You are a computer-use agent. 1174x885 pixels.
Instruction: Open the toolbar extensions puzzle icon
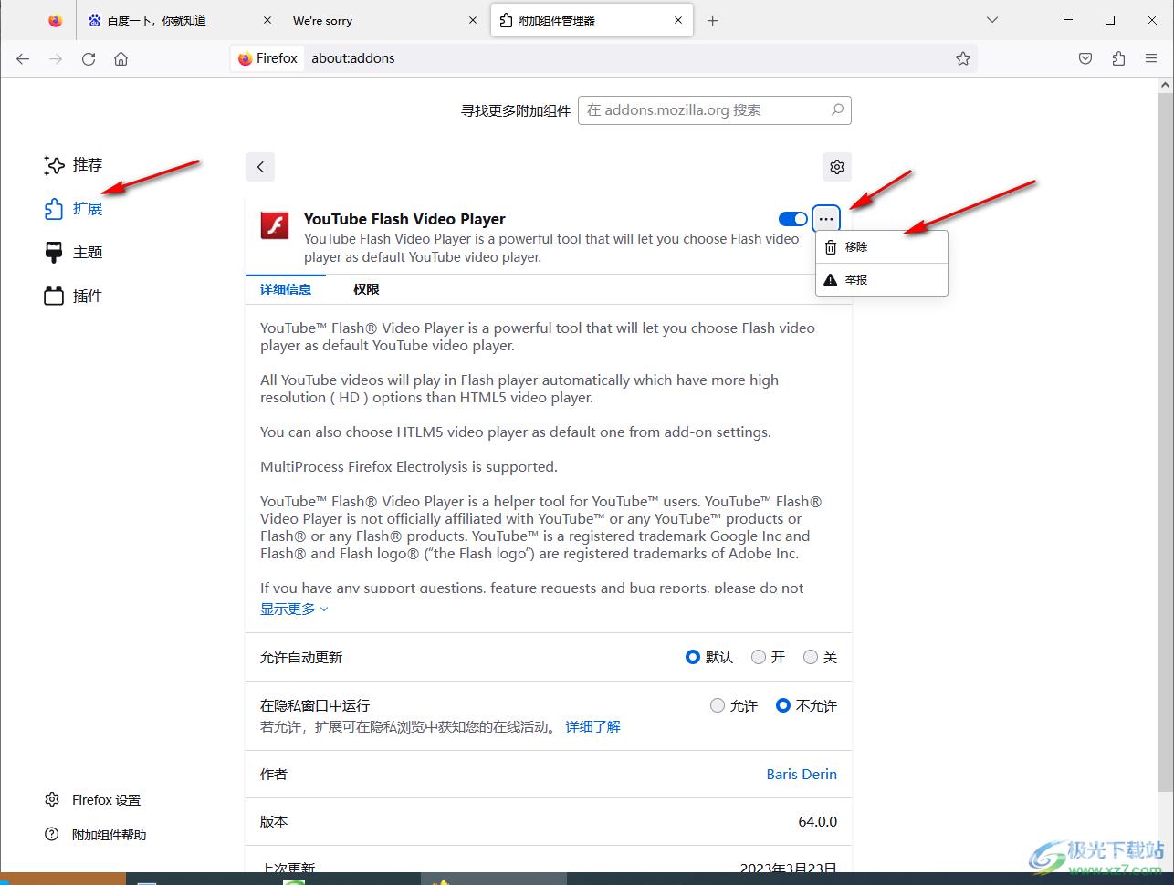pyautogui.click(x=1118, y=58)
